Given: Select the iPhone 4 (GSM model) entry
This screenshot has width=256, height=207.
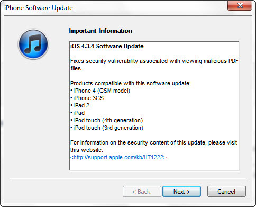Looking at the screenshot, I should [100, 91].
